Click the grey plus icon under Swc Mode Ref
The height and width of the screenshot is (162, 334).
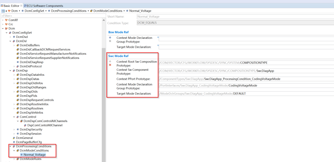tap(110, 61)
